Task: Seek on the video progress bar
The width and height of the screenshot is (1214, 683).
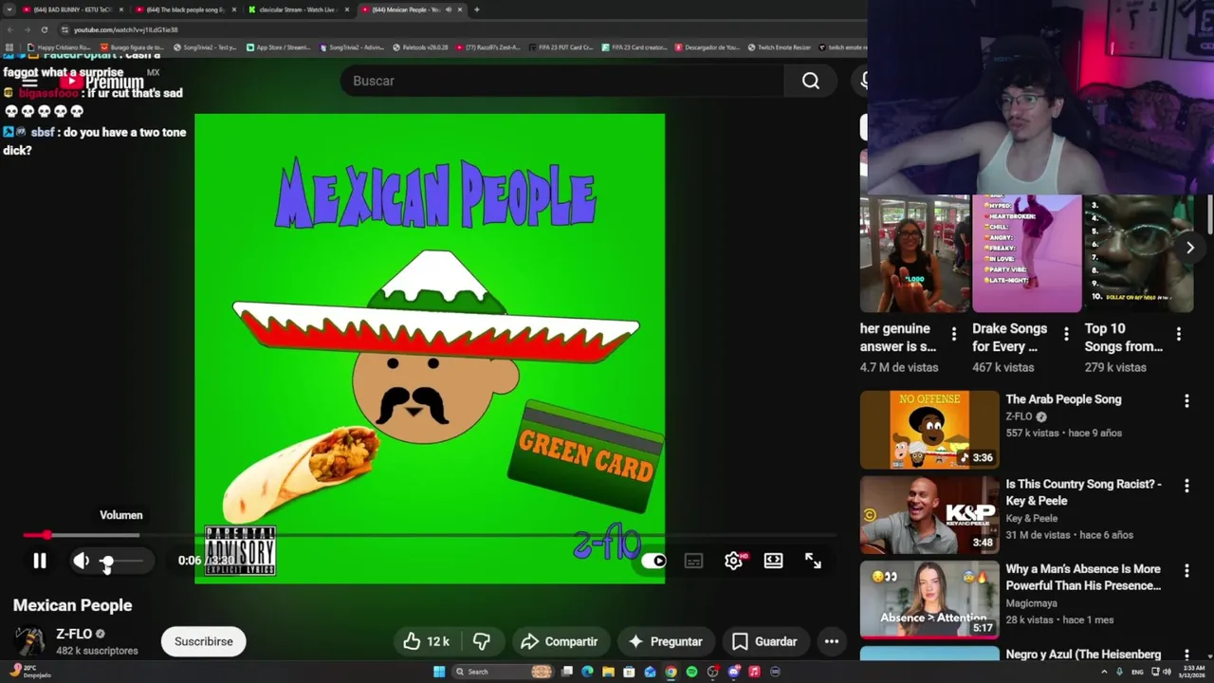Action: (429, 535)
